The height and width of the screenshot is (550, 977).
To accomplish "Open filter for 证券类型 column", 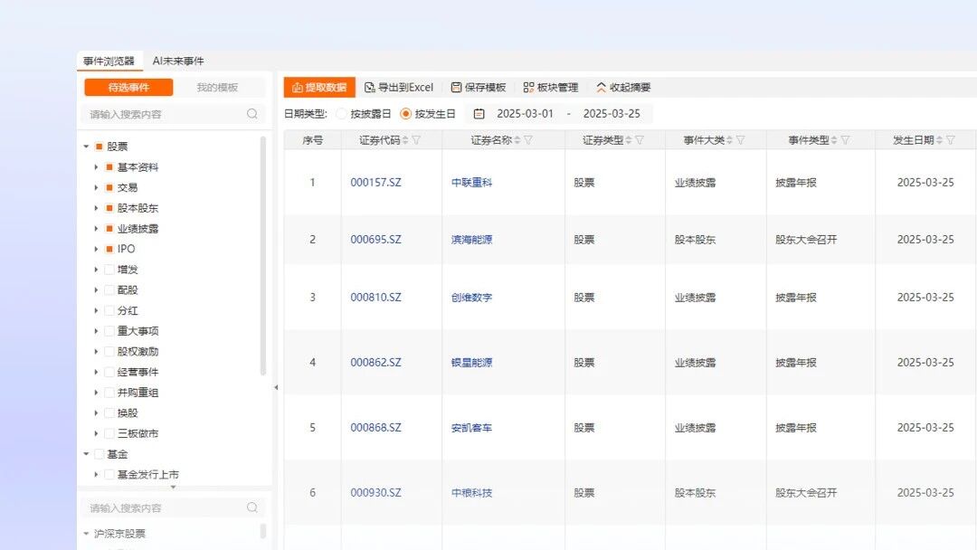I will click(x=640, y=141).
